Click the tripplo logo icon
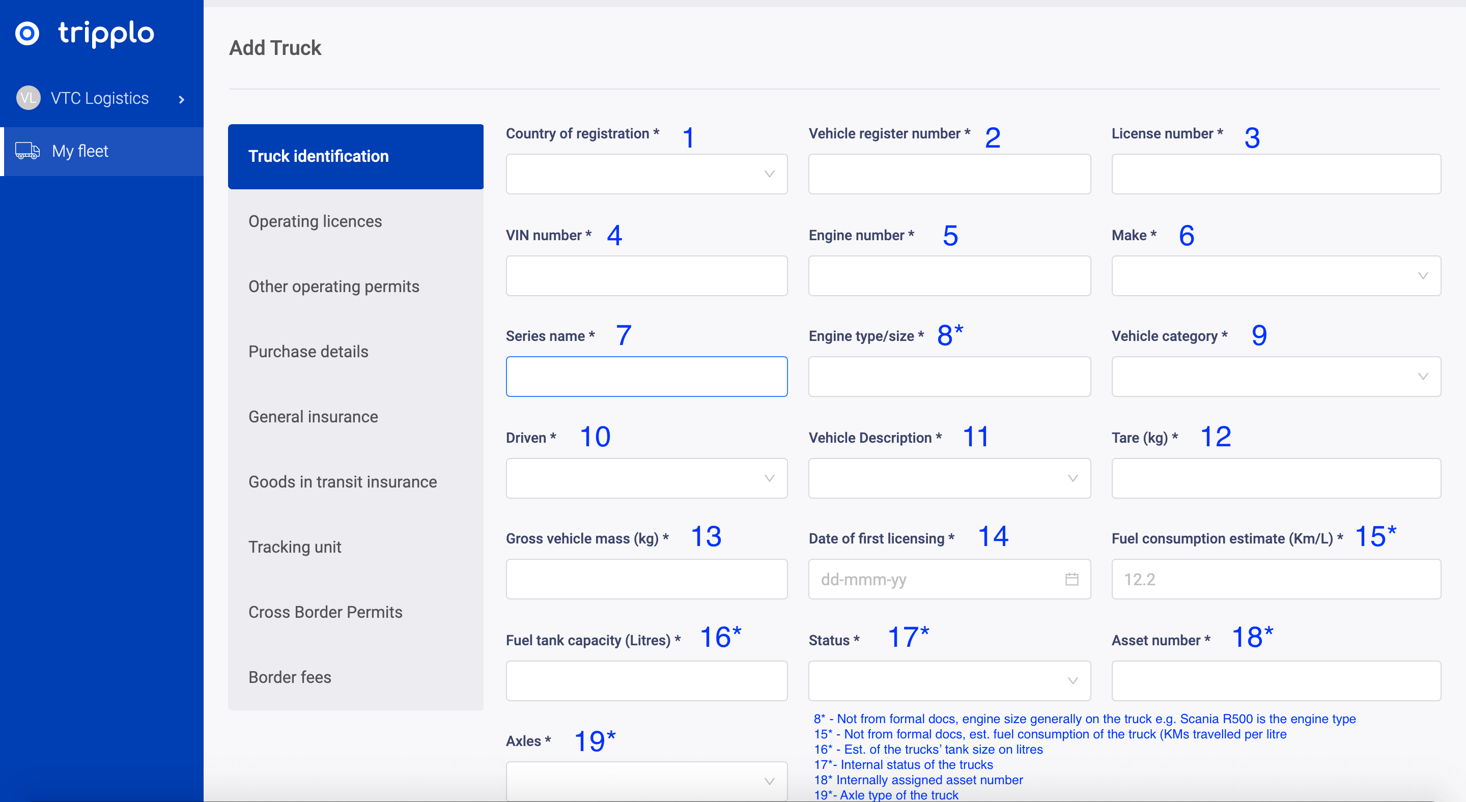The width and height of the screenshot is (1466, 802). (27, 33)
